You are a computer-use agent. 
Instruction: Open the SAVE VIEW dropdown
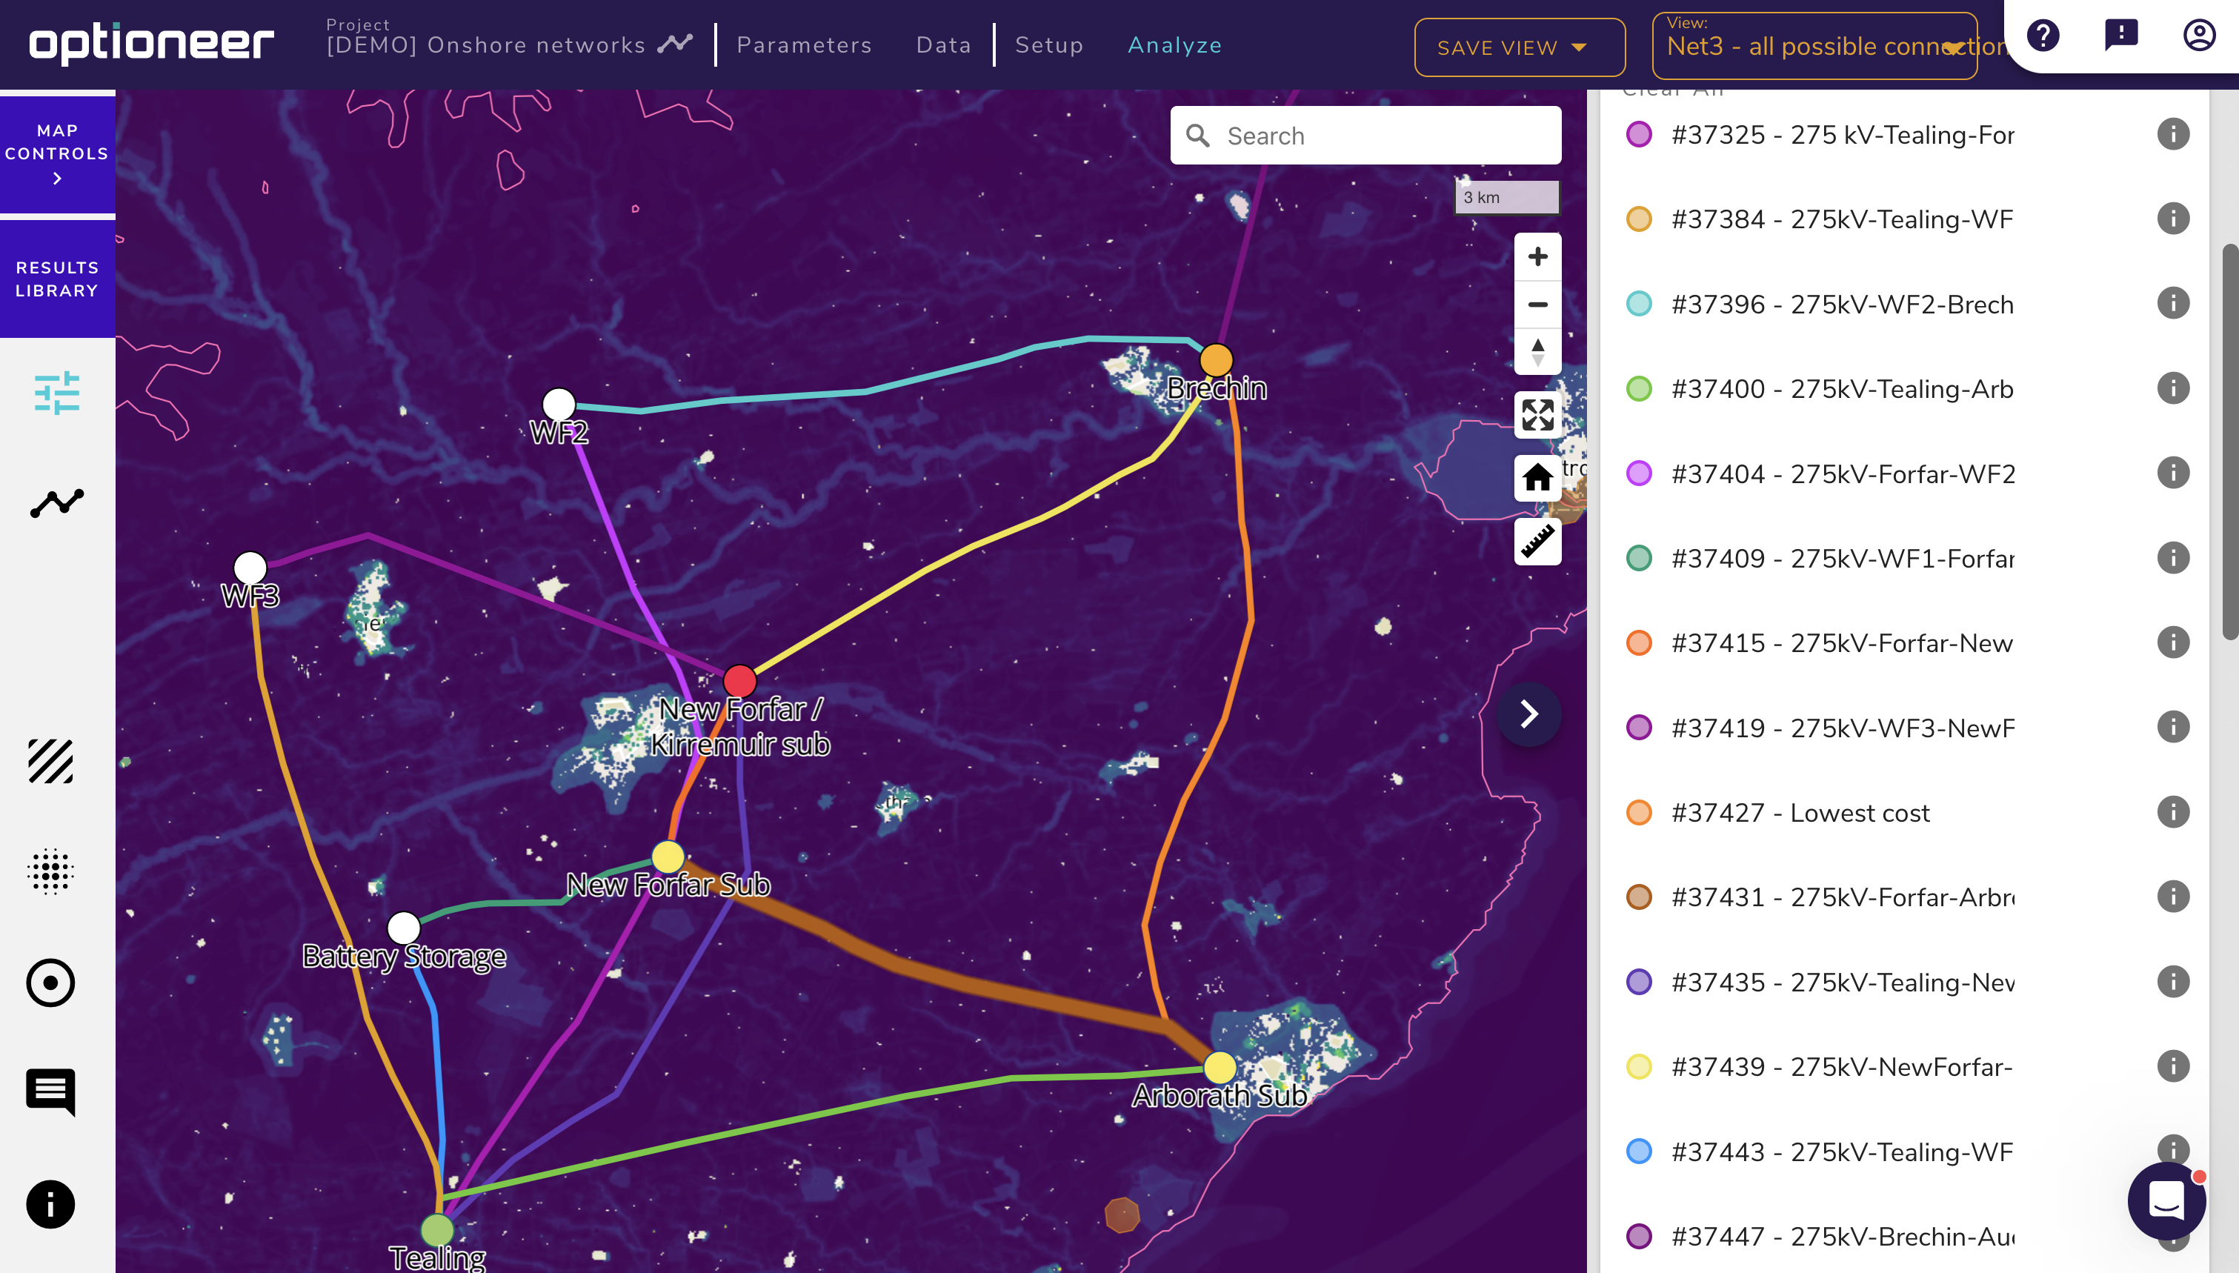click(x=1519, y=47)
